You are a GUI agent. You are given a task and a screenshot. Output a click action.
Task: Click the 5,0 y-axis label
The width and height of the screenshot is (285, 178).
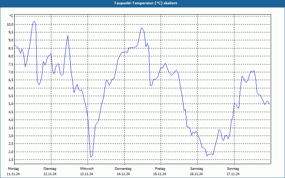click(11, 104)
